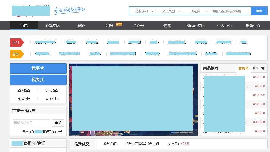270x152 pixels.
Task: Click the 联系客服 link
Action: pyautogui.click(x=52, y=98)
